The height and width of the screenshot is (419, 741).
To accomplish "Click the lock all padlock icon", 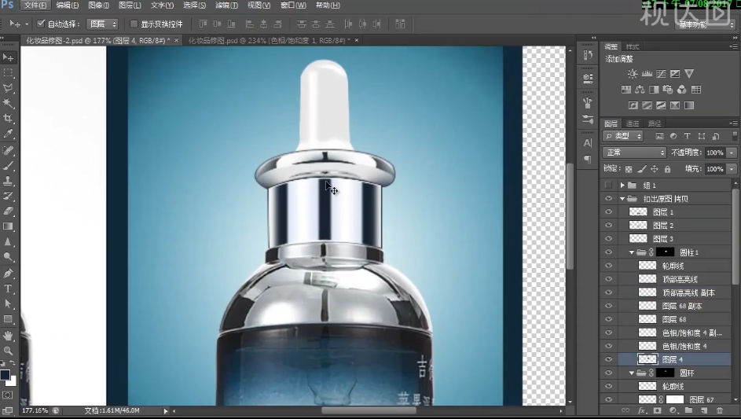I will pyautogui.click(x=667, y=169).
